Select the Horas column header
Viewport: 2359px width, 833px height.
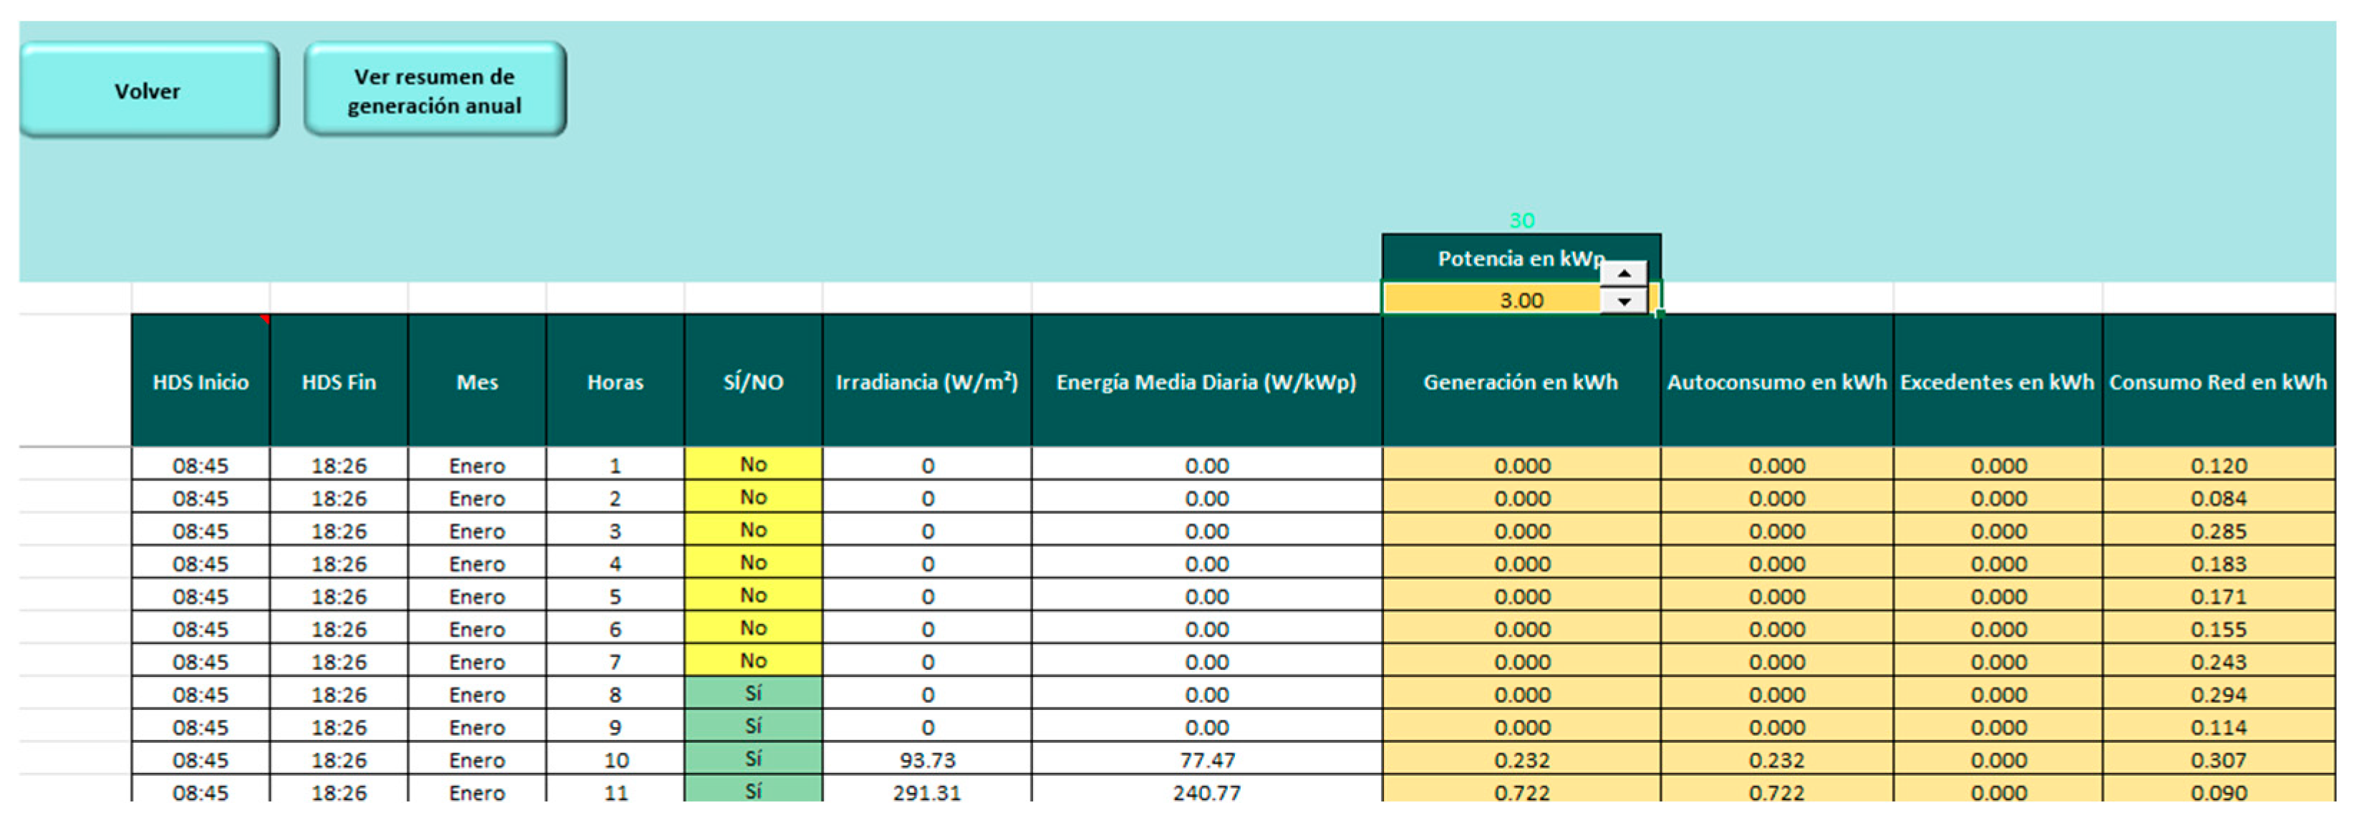coord(616,381)
